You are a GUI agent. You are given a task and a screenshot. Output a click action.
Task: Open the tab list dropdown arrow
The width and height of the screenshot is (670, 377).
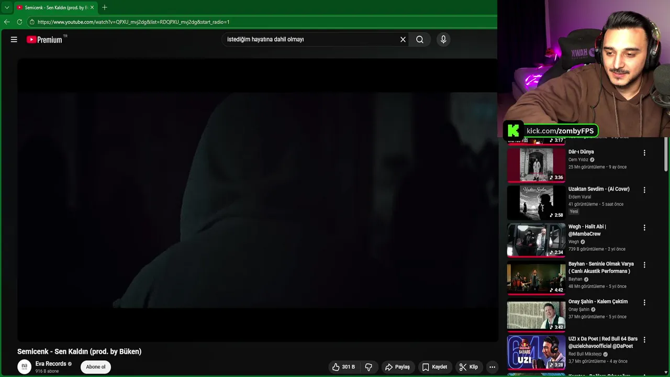click(x=7, y=7)
